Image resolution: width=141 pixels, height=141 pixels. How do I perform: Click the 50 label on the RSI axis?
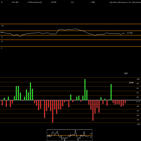coord(2,37)
